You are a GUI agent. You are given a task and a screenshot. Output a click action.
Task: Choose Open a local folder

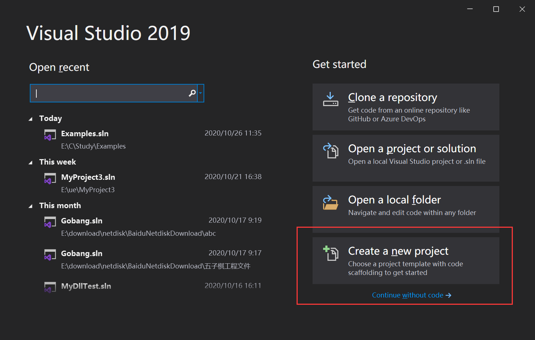pos(406,209)
